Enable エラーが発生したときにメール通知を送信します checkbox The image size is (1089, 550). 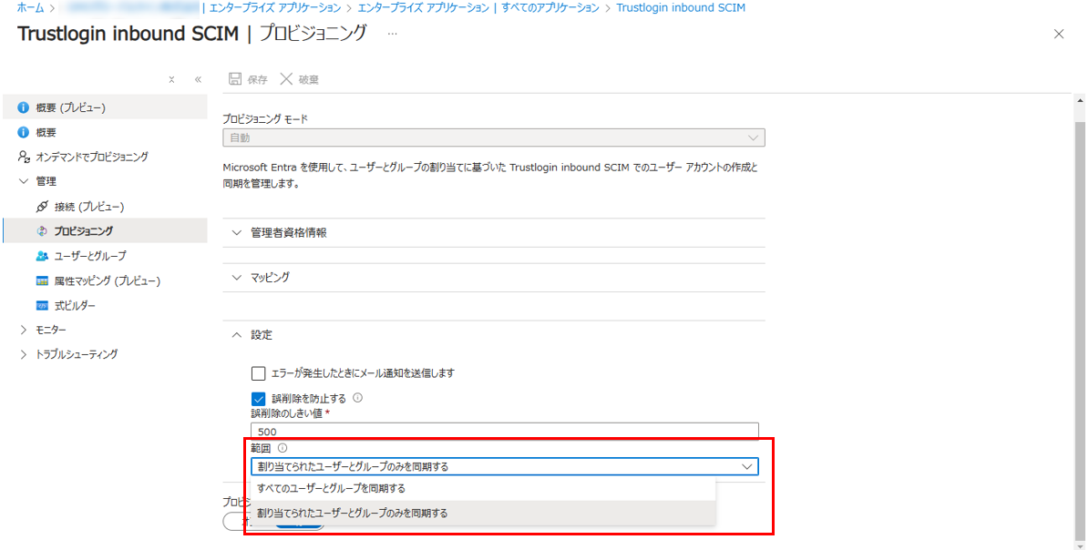coord(259,373)
